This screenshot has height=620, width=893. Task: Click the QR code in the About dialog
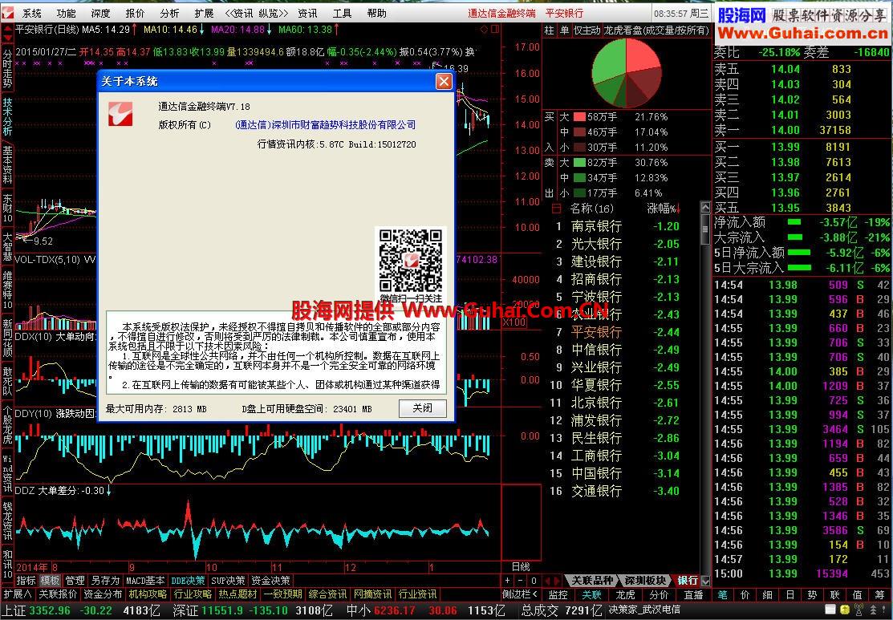(x=411, y=261)
